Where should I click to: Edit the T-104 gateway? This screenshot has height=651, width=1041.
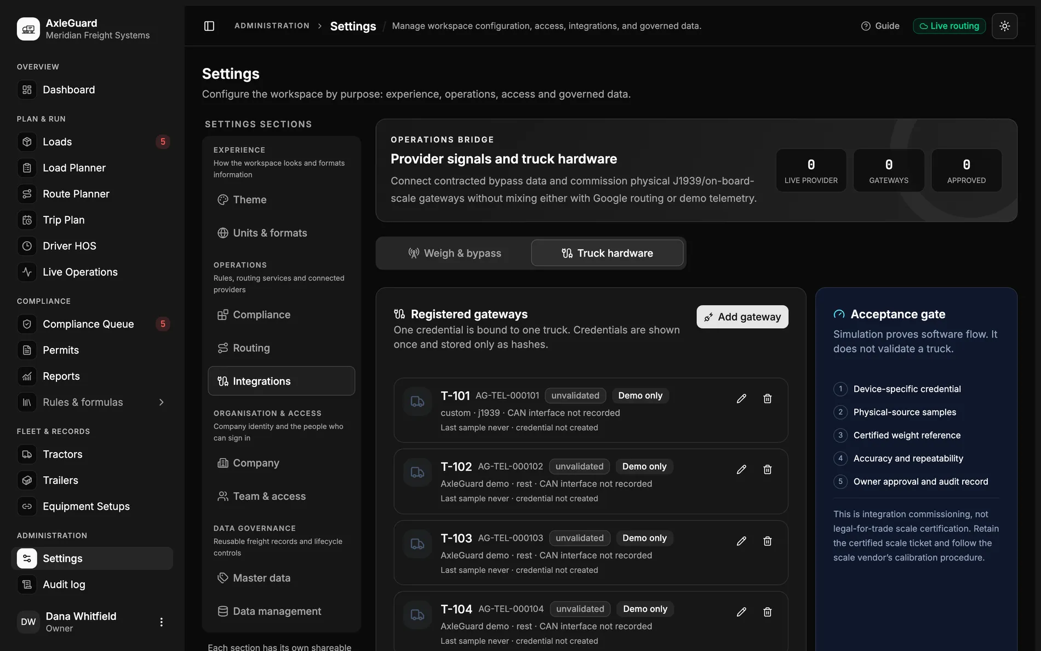(x=741, y=612)
